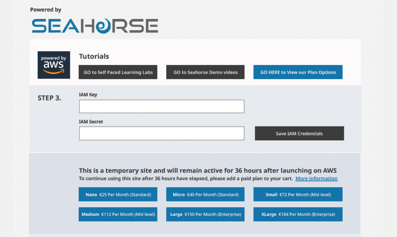This screenshot has height=237, width=397.
Task: Click the temporary site 36 hours heading
Action: tap(208, 171)
